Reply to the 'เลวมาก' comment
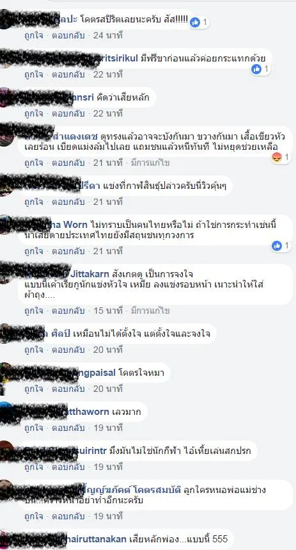 tap(68, 428)
